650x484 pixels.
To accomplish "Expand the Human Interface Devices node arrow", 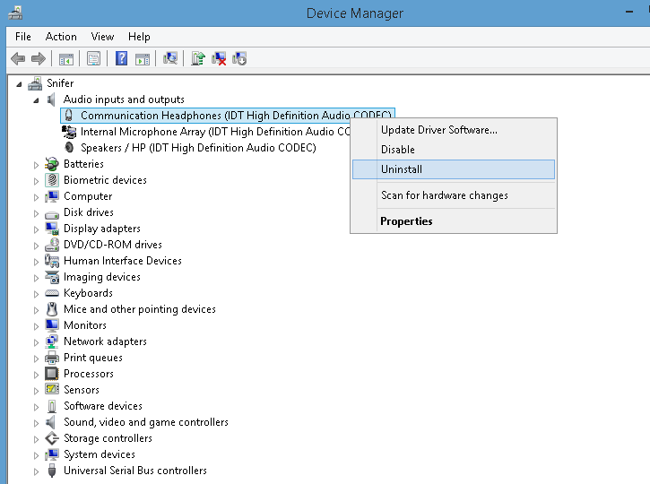I will (x=36, y=262).
